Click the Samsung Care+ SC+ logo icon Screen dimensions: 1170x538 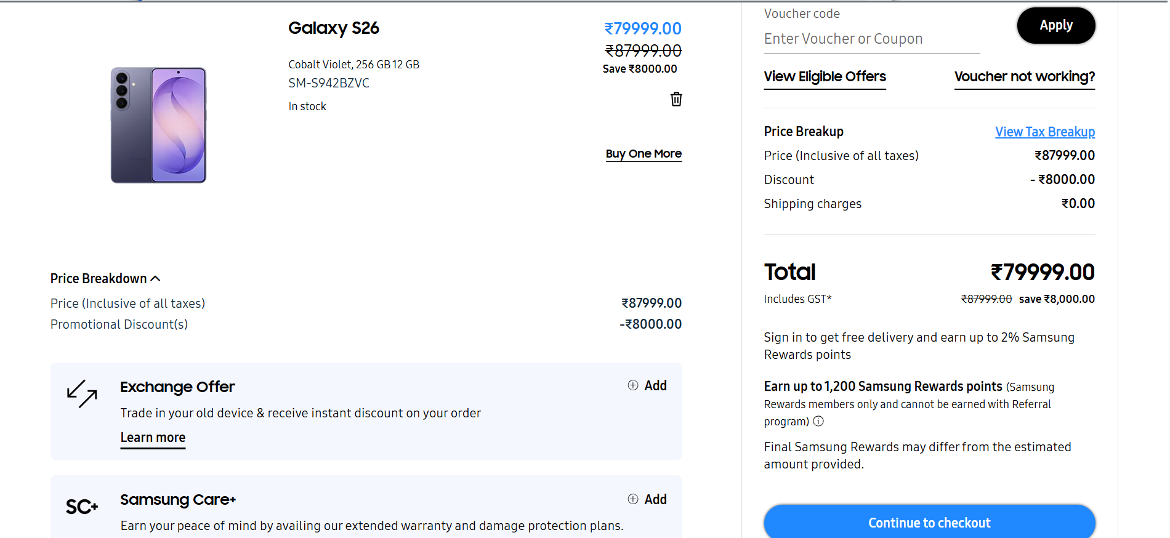pos(82,507)
